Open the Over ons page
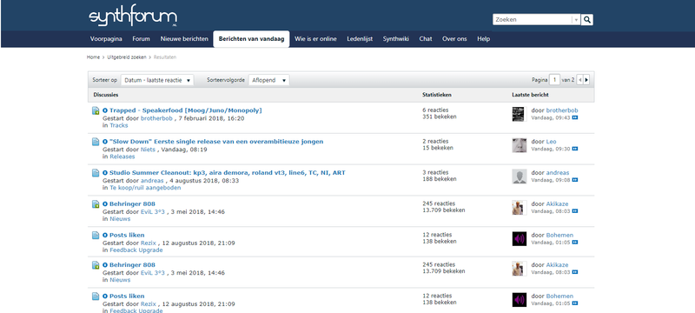Viewport: 695px width, 313px height. 454,39
